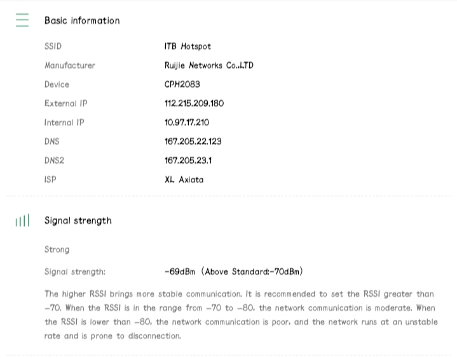Select the device name CPH2083

click(182, 84)
